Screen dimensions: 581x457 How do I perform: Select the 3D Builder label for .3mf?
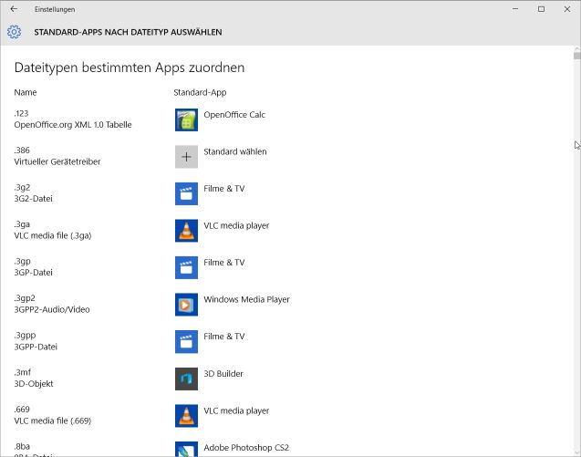223,374
